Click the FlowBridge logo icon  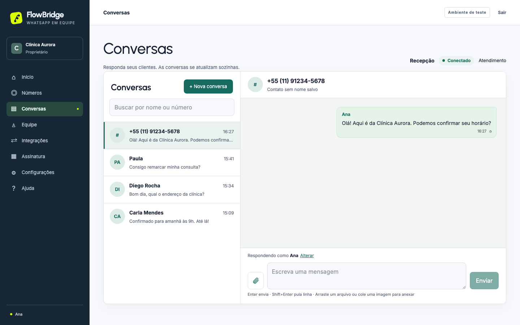(x=16, y=18)
